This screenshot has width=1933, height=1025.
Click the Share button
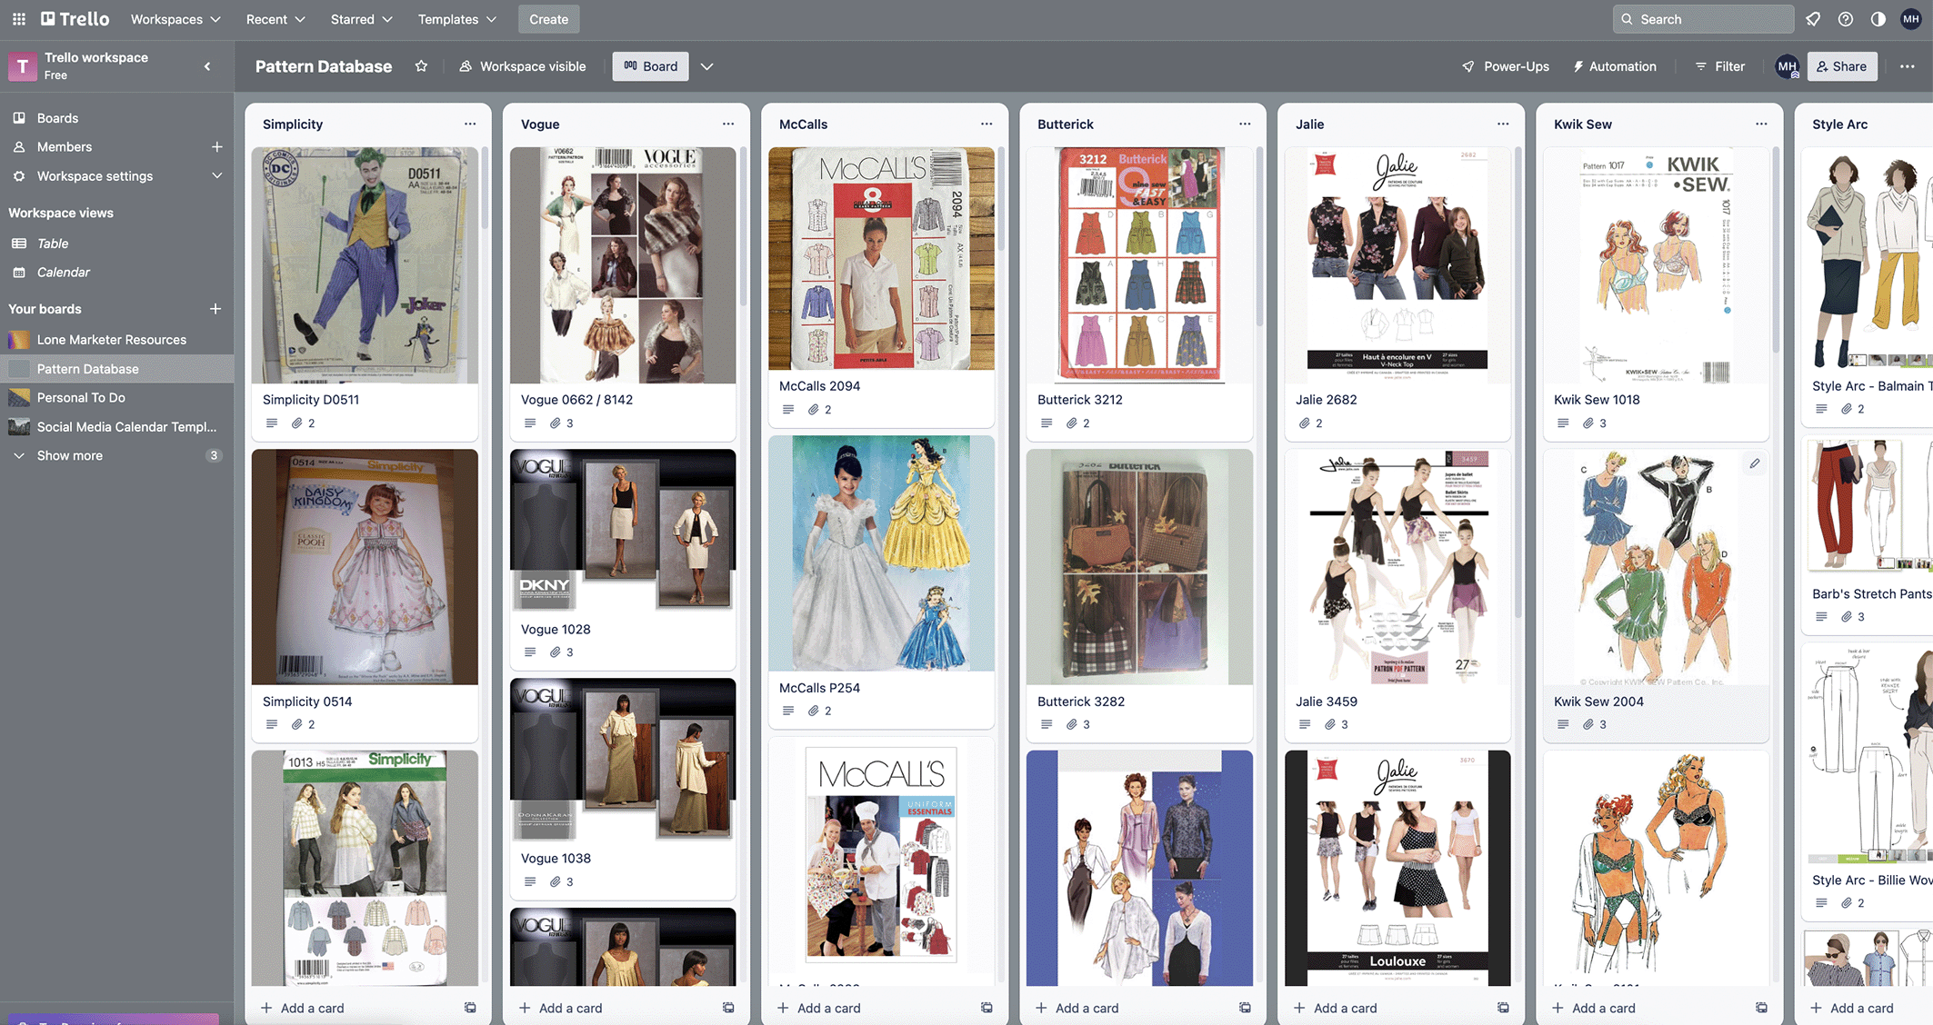pyautogui.click(x=1841, y=66)
